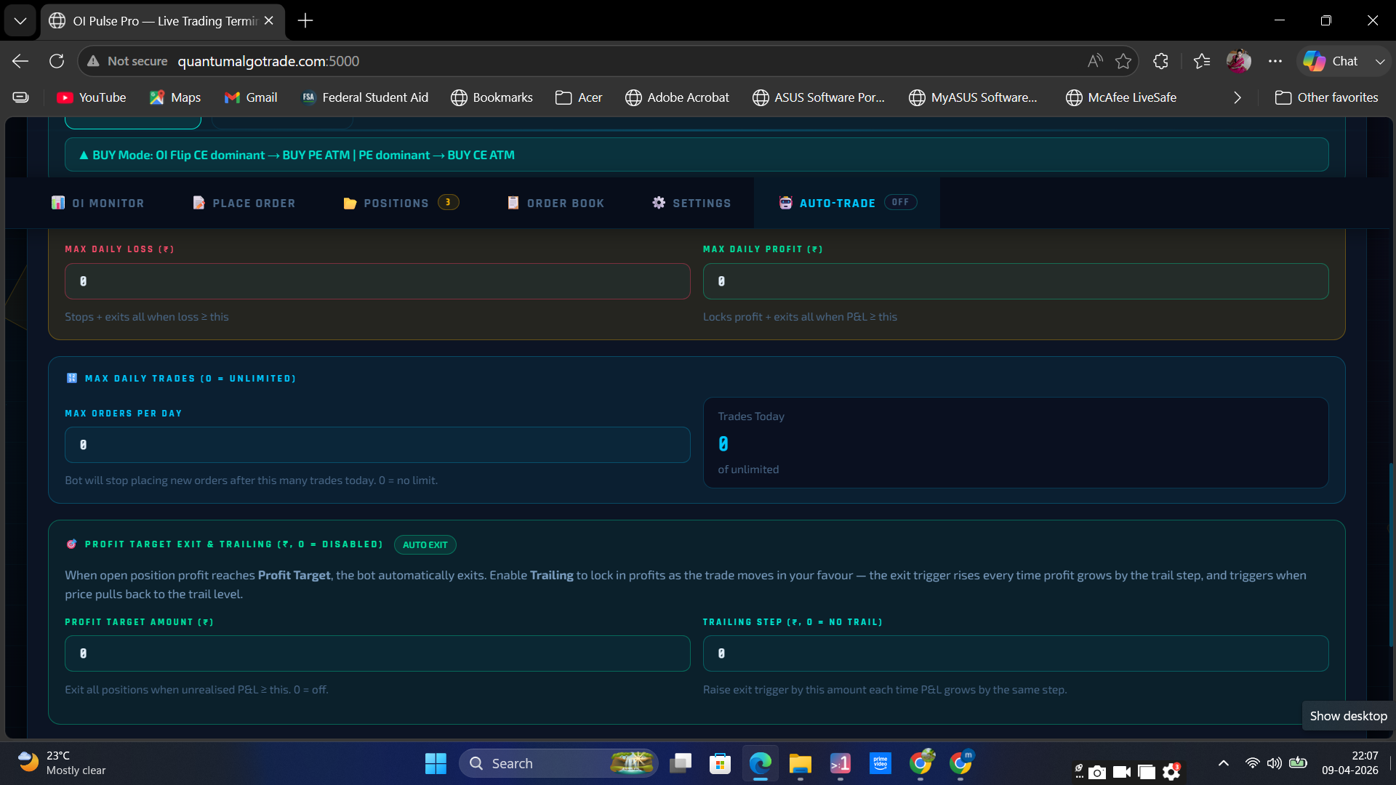Click the Profit Target target icon
1396x785 pixels.
point(72,544)
